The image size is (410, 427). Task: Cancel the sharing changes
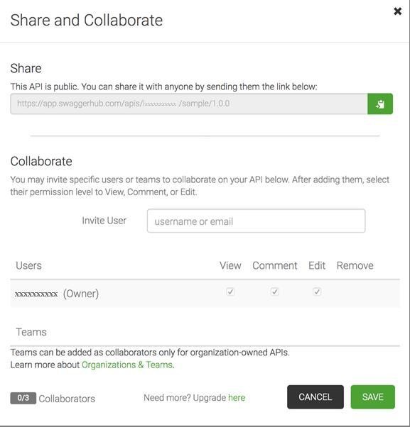(x=315, y=397)
